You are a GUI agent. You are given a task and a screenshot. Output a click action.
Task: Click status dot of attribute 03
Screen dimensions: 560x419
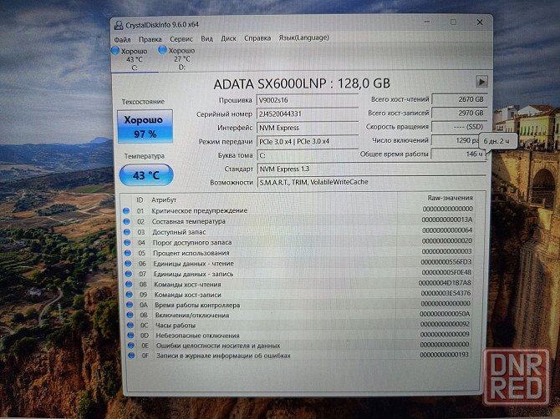[127, 232]
